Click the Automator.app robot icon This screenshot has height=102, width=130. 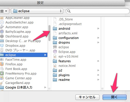click(x=2, y=27)
